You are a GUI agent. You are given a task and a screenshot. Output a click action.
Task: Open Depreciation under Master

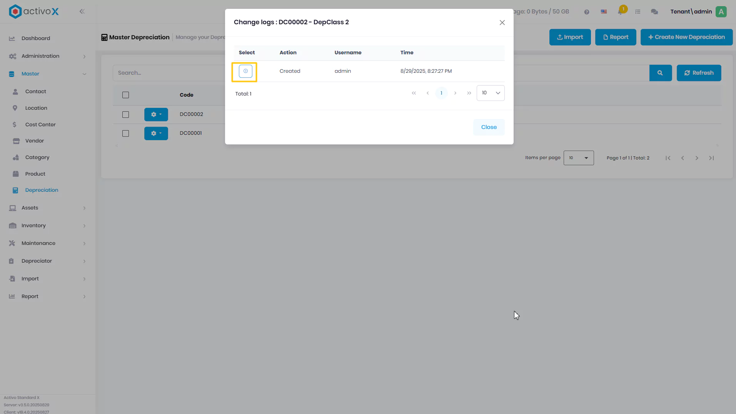(x=42, y=190)
